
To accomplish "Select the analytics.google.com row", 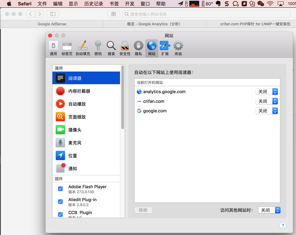I will 207,91.
